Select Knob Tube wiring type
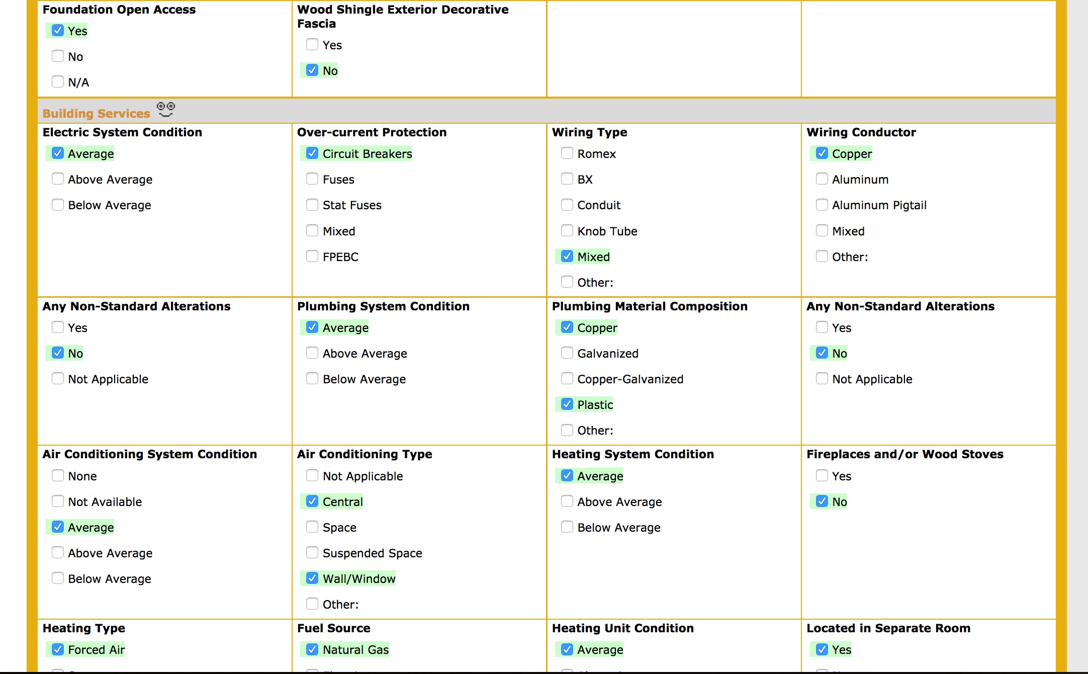This screenshot has width=1088, height=674. point(567,230)
